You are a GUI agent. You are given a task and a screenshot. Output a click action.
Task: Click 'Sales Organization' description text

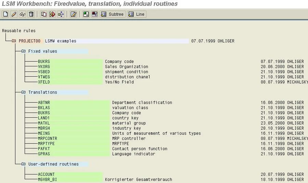tap(127, 67)
